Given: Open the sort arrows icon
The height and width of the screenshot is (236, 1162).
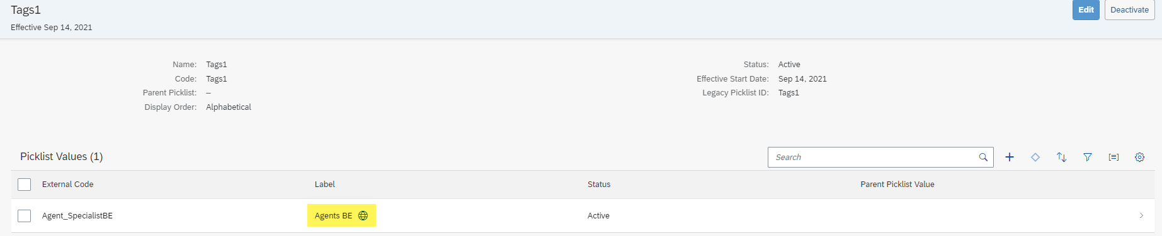Looking at the screenshot, I should coord(1062,157).
